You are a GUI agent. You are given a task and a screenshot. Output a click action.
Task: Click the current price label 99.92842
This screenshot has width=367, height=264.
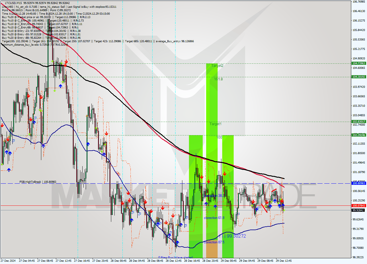[x=358, y=210]
